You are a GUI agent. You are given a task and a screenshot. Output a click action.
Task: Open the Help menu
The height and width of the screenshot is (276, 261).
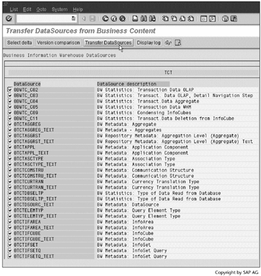click(x=78, y=9)
